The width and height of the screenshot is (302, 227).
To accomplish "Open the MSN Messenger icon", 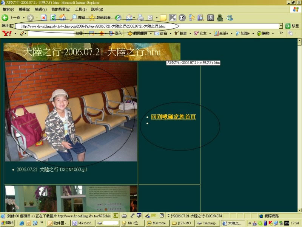I will tap(229, 17).
